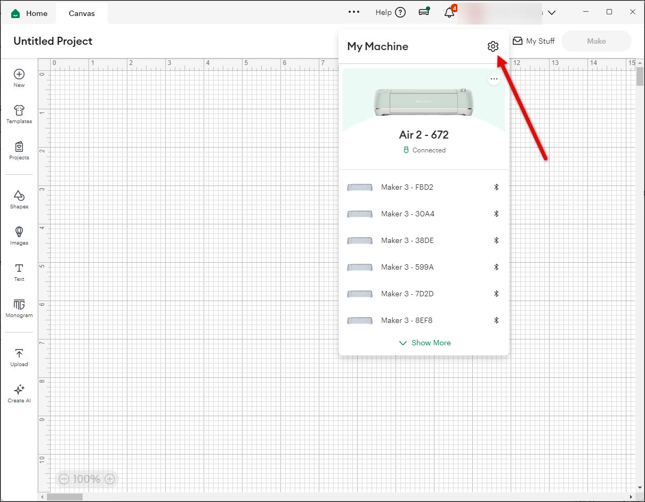Select the Text tool
The height and width of the screenshot is (502, 645).
coord(19,269)
